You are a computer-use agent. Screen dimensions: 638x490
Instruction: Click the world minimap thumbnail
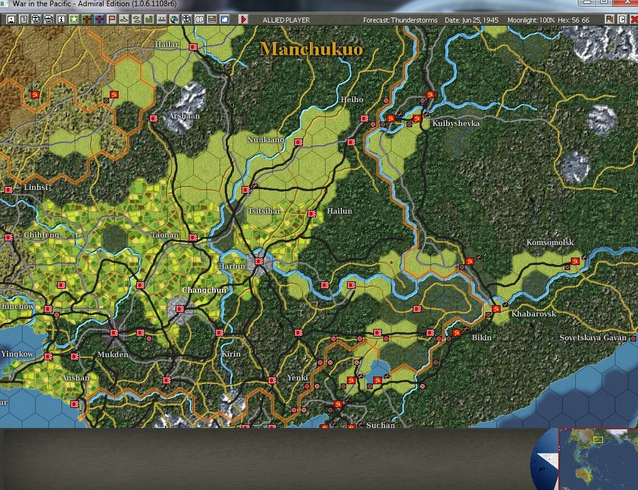[x=598, y=459]
